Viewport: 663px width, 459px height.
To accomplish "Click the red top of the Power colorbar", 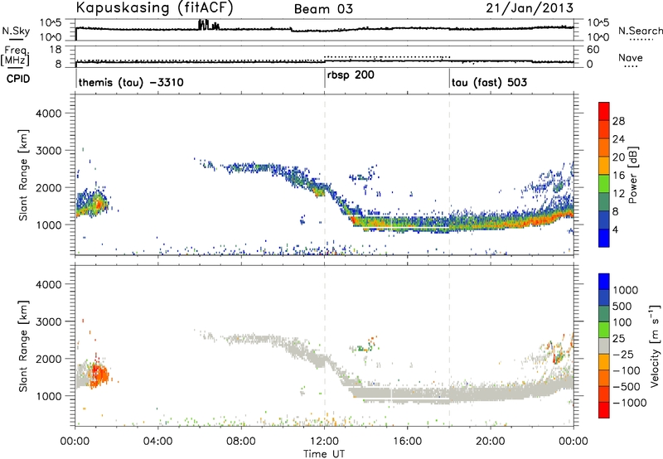I will pyautogui.click(x=604, y=111).
